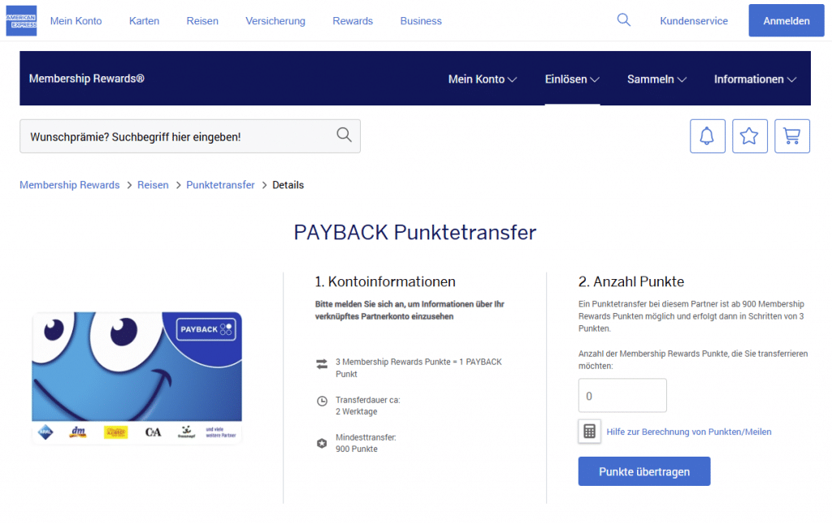Expand the Sammeln dropdown menu
Screen dimensions: 832x524
pos(656,79)
